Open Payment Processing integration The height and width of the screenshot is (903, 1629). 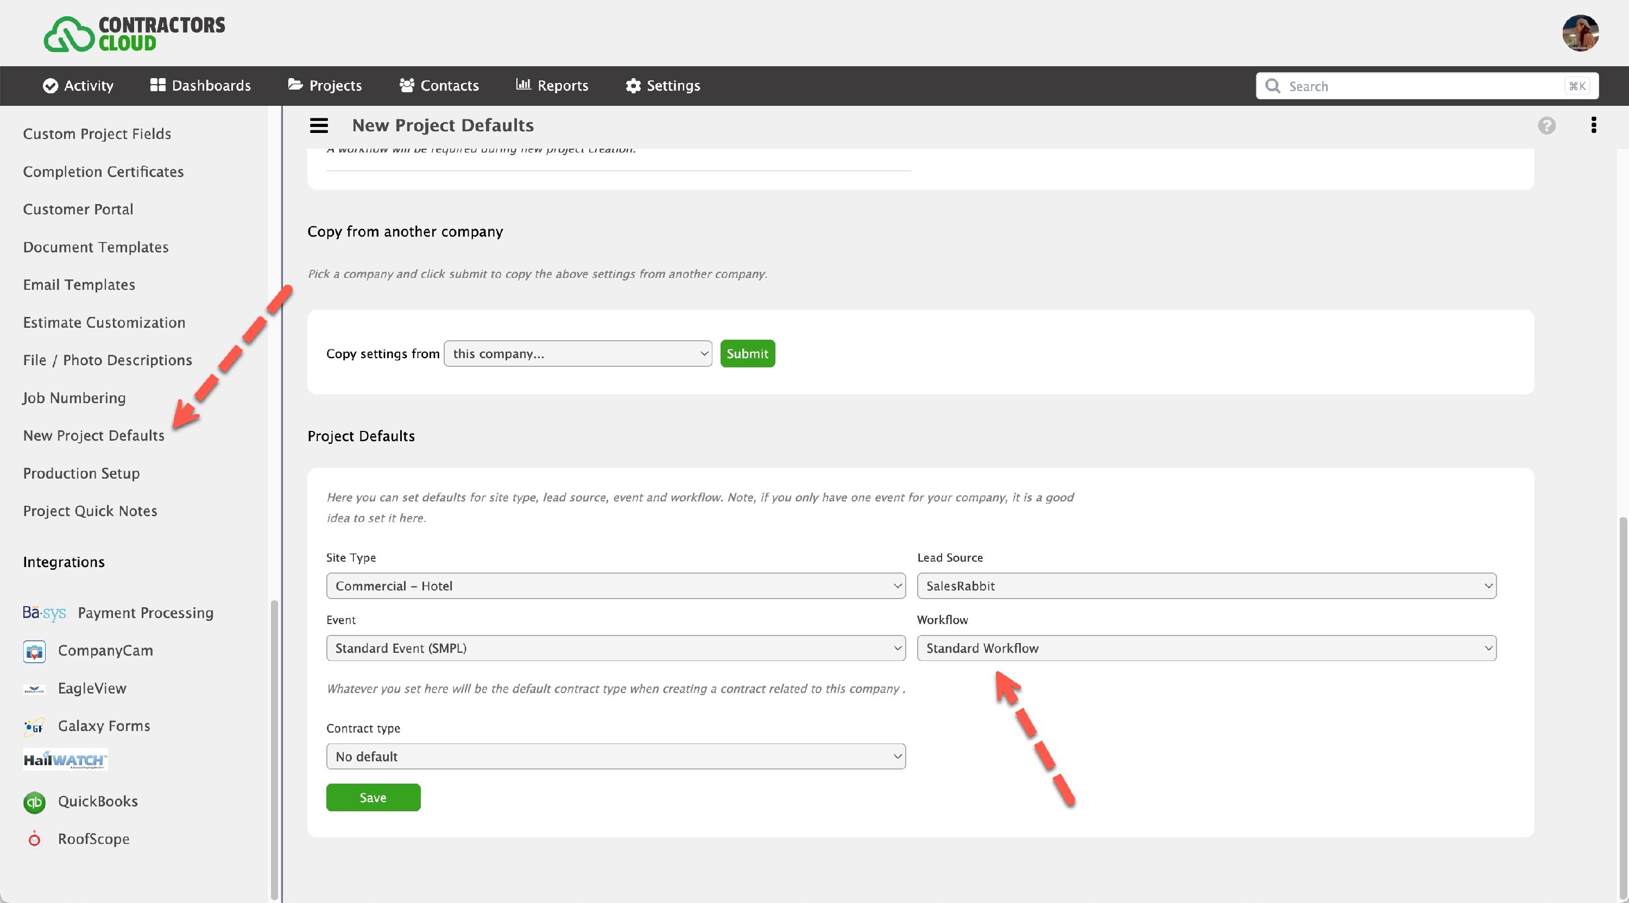click(146, 613)
